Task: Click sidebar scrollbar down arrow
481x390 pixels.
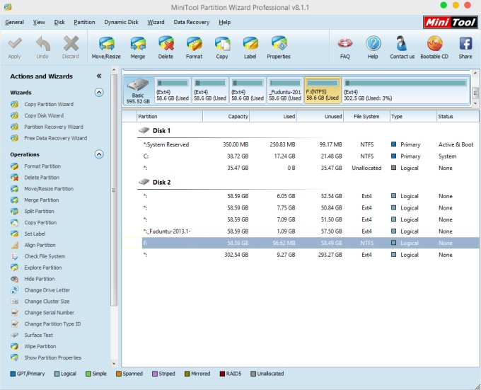Action: tap(114, 364)
